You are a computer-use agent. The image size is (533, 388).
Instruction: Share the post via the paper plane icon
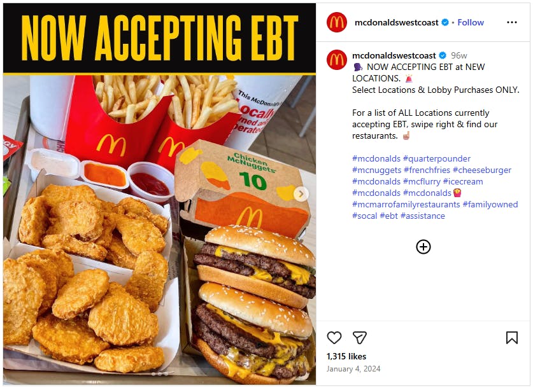click(360, 338)
